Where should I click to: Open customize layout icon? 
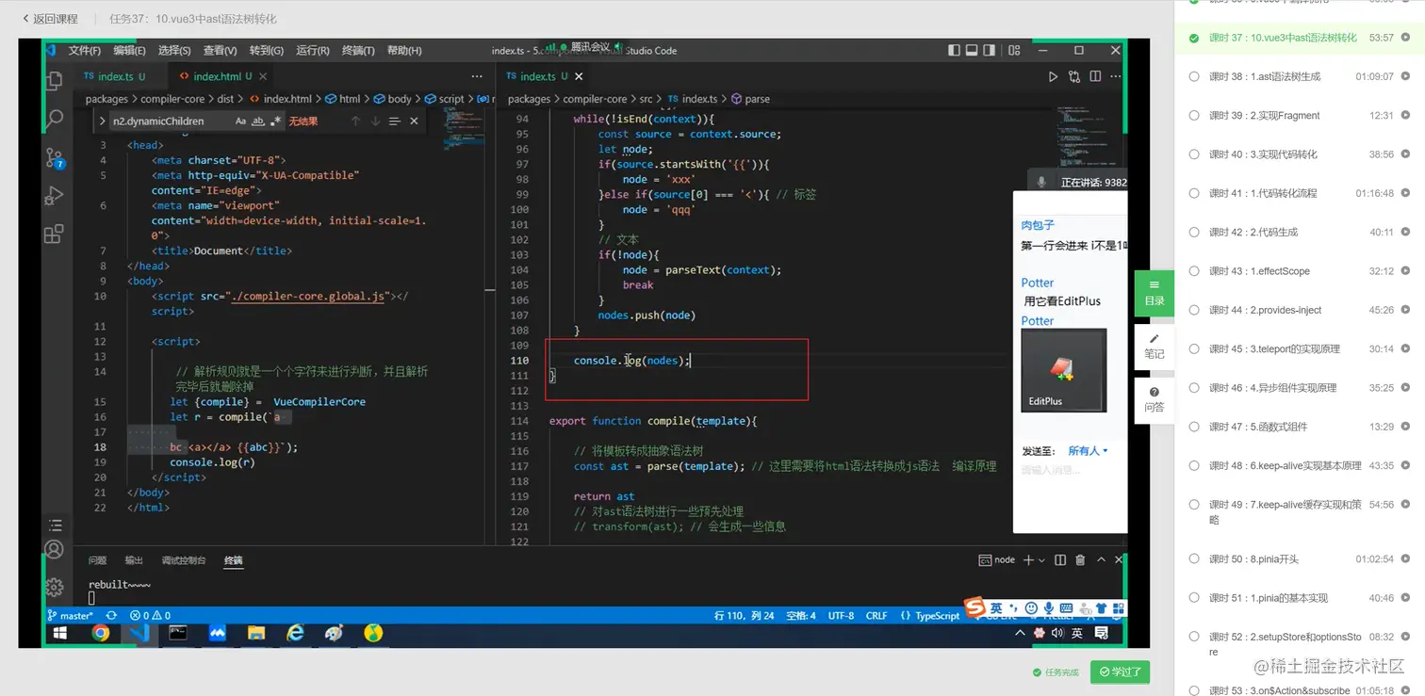[1016, 51]
